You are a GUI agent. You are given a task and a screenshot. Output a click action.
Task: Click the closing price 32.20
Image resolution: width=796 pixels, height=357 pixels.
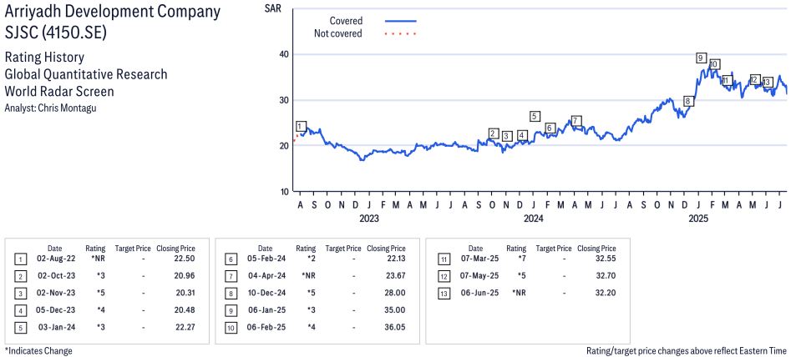[606, 293]
